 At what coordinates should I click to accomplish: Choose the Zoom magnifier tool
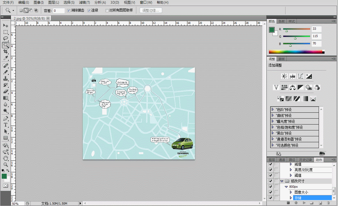tap(6, 164)
